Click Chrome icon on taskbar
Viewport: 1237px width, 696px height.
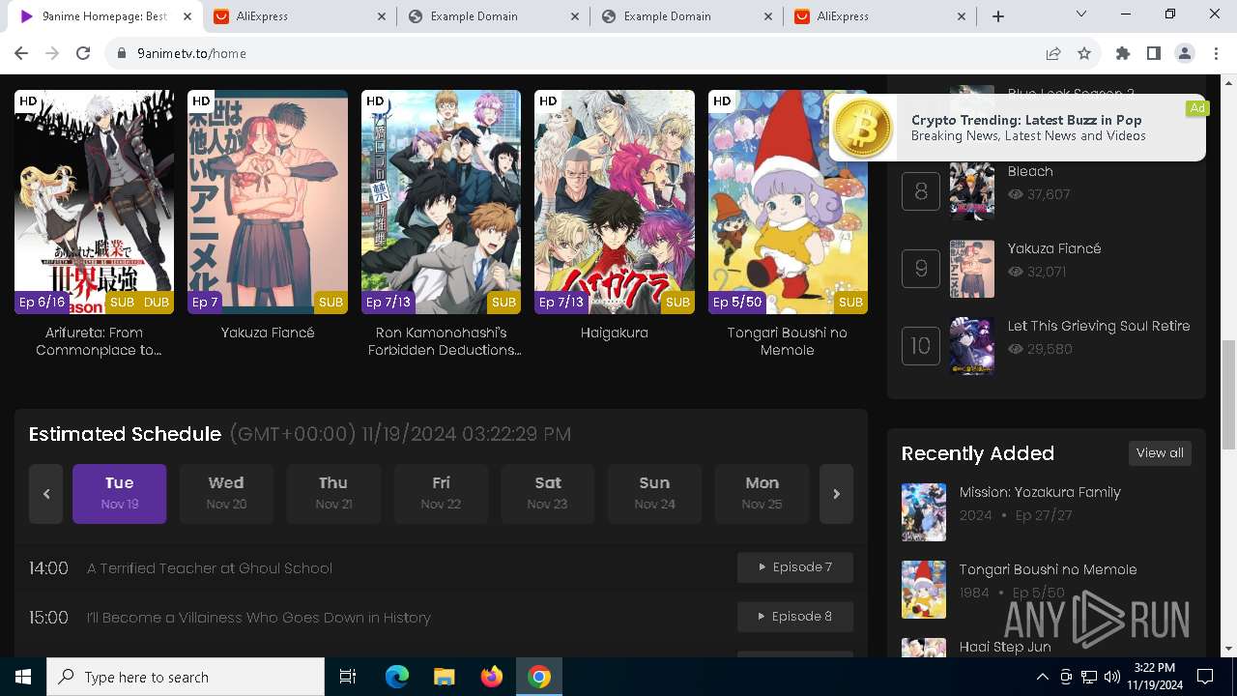[539, 677]
